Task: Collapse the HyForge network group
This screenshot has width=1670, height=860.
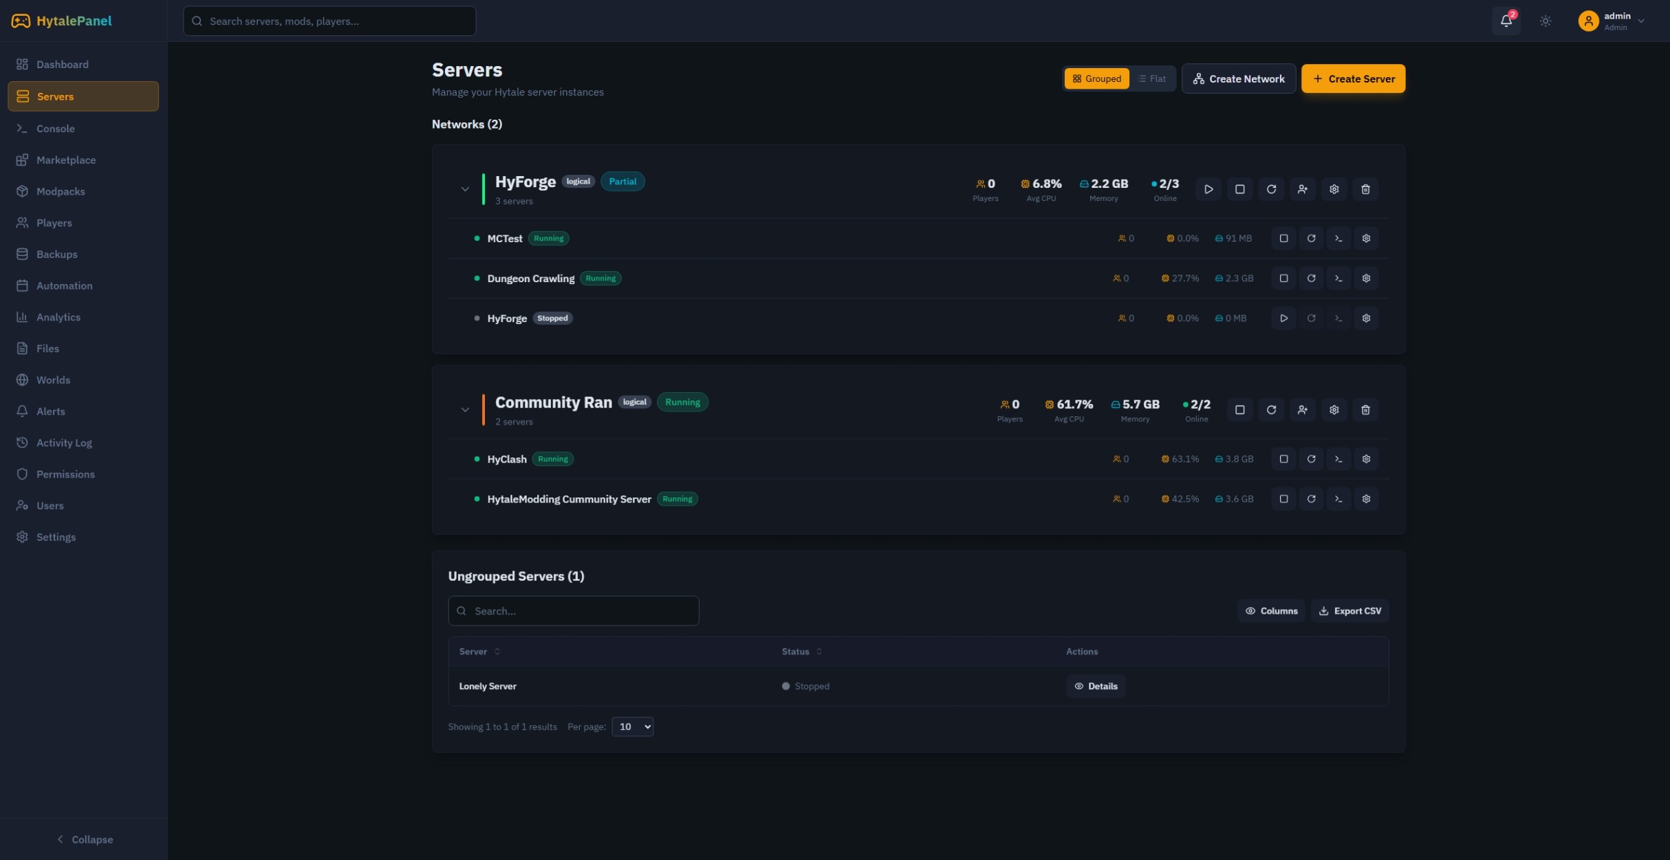Action: click(x=466, y=189)
